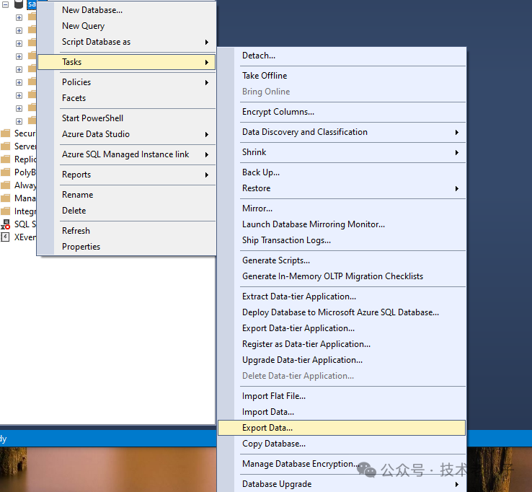Choose Back Up from Tasks submenu
The width and height of the screenshot is (532, 492).
(261, 172)
